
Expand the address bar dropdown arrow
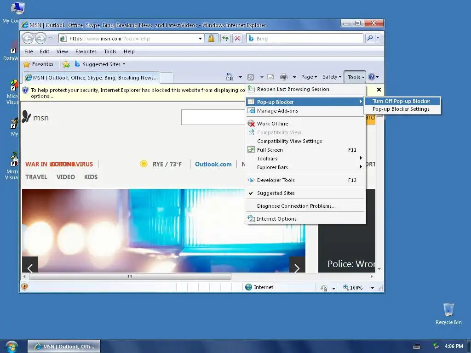[x=200, y=39]
